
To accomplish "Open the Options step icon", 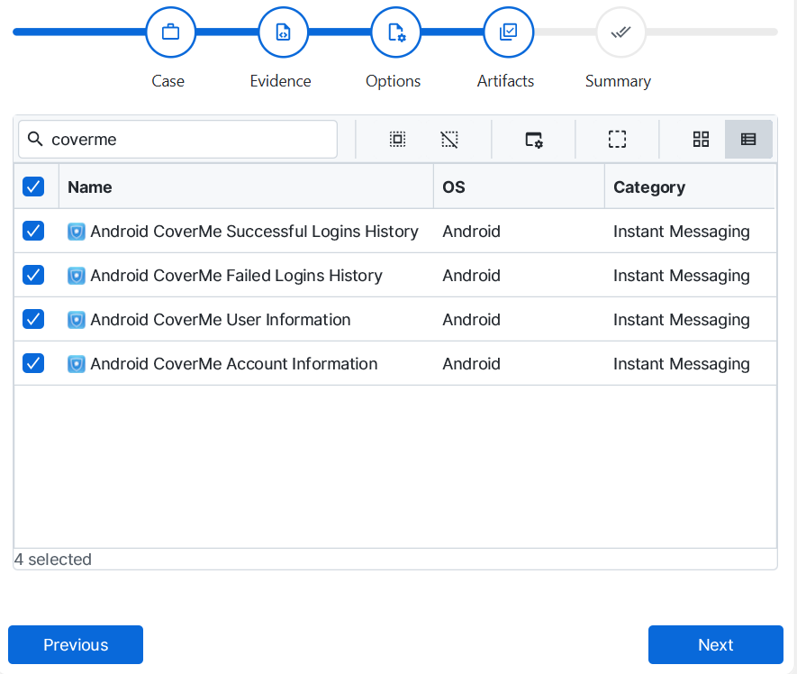I will pos(395,32).
